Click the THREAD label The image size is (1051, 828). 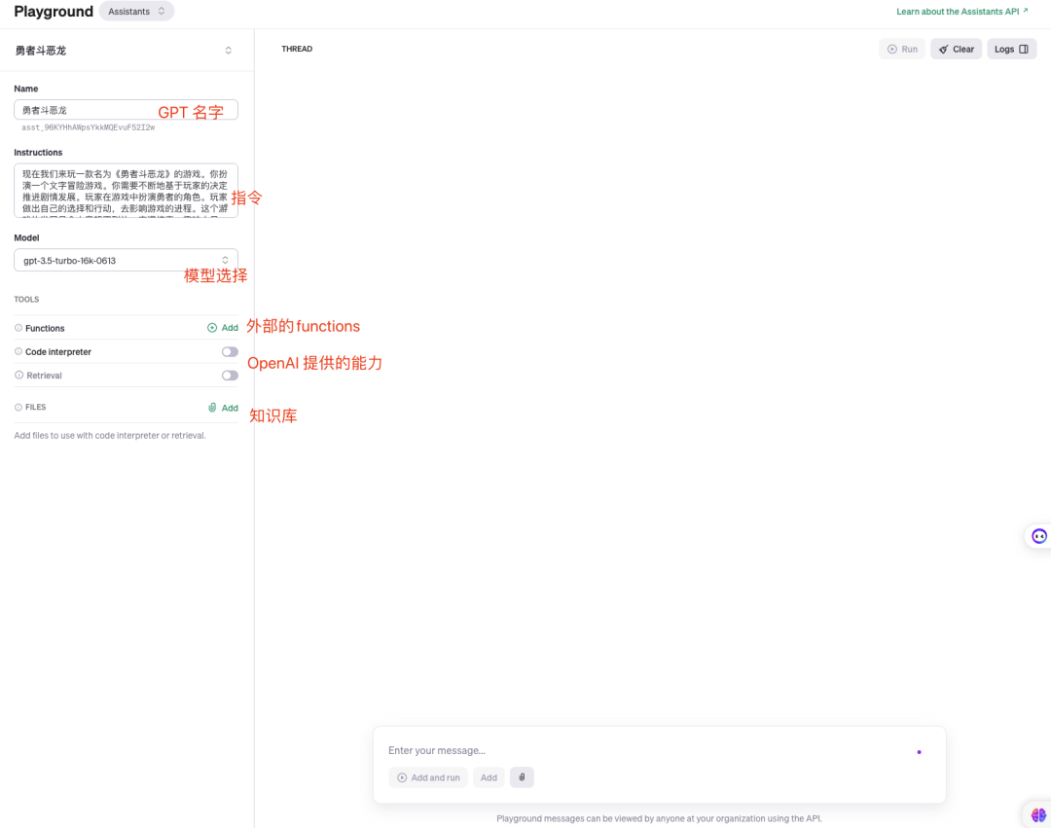297,49
